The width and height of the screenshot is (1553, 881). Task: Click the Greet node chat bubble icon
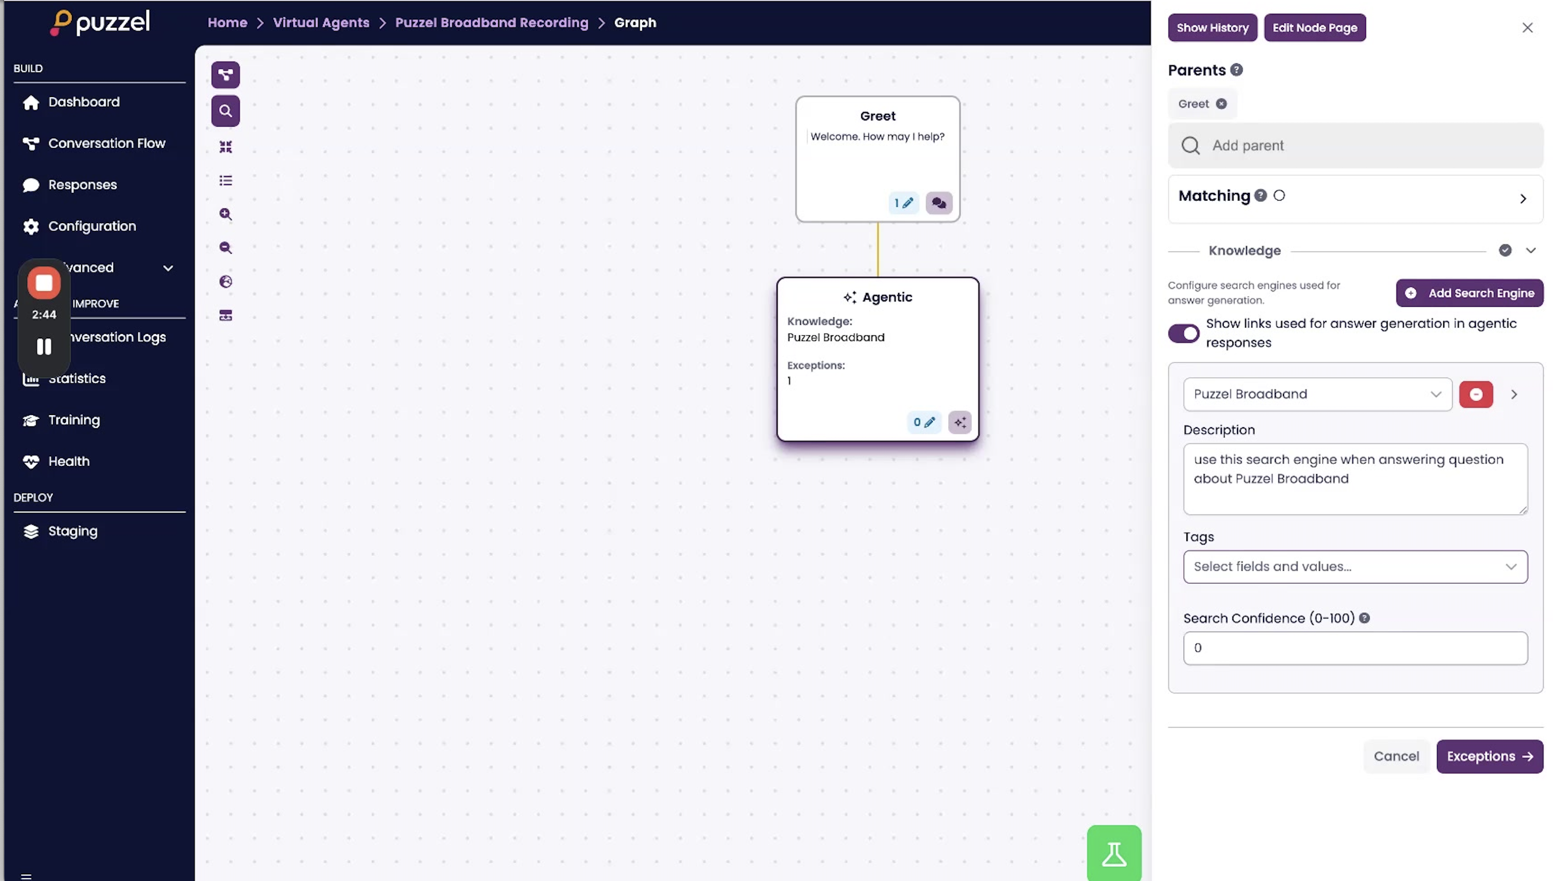[x=938, y=203]
